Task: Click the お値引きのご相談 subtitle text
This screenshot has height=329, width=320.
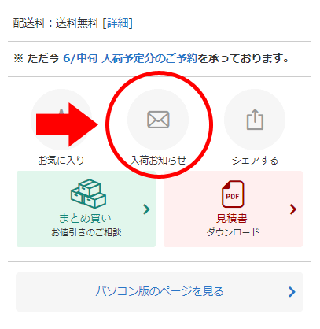Action: tap(86, 232)
